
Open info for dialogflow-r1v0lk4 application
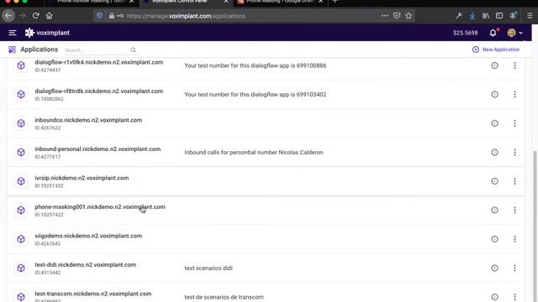tap(494, 65)
